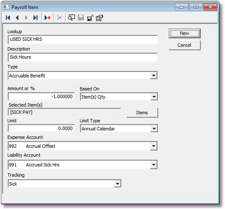The height and width of the screenshot is (209, 225).
Task: Open the Items selection button
Action: click(x=142, y=113)
